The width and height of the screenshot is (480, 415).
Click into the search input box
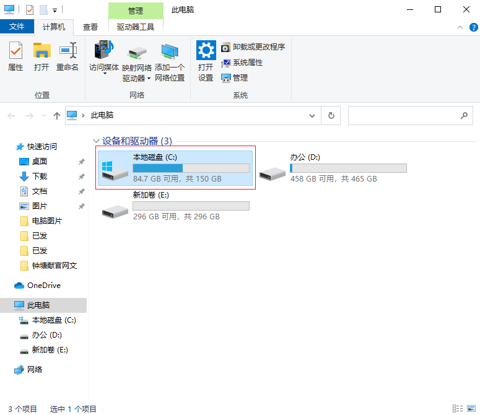403,116
